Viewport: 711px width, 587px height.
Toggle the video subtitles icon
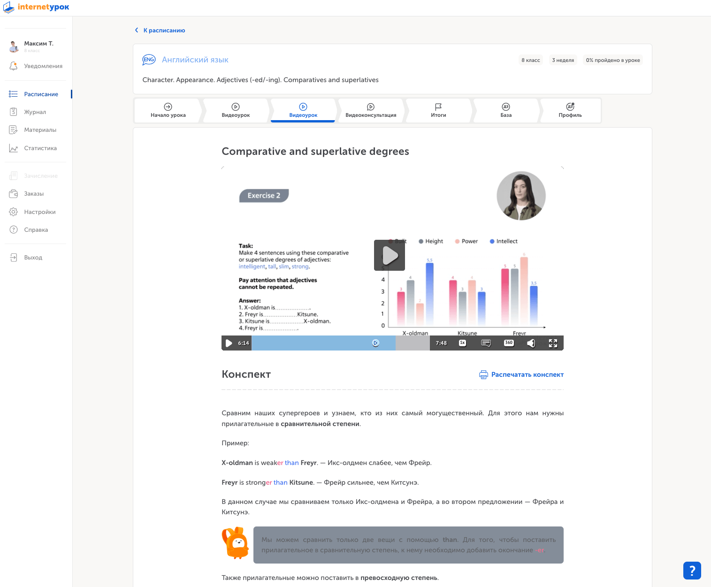tap(486, 343)
